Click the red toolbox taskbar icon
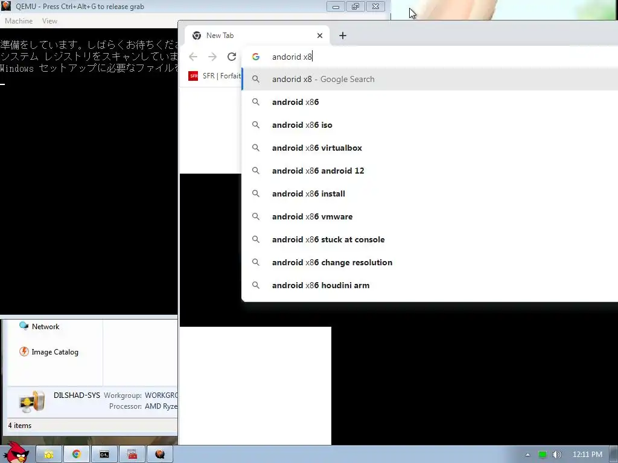Viewport: 618px width, 463px height. point(132,455)
